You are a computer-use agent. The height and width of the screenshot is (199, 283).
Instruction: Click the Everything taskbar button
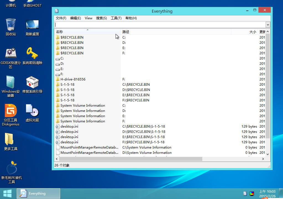point(38,193)
